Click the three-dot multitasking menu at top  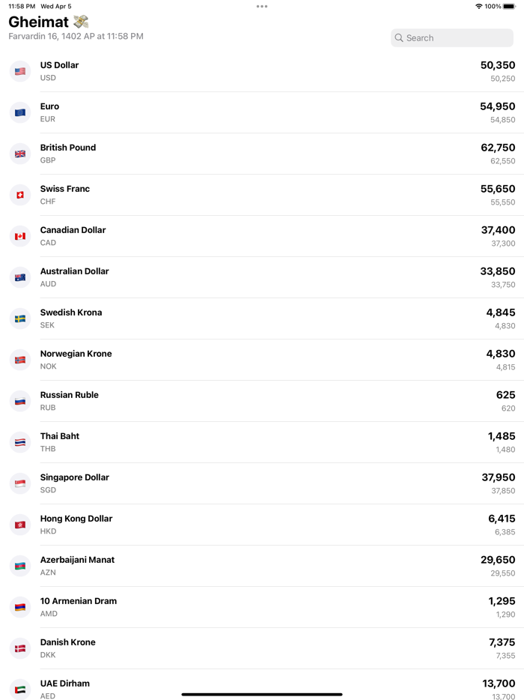pyautogui.click(x=262, y=6)
